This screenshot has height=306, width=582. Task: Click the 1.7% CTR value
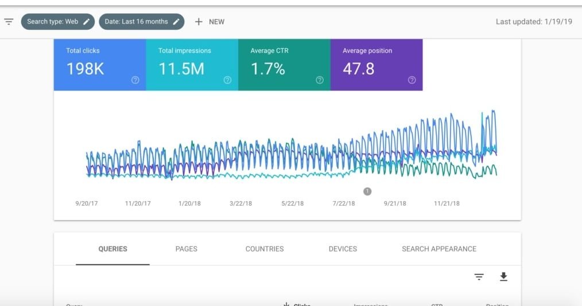(x=268, y=69)
